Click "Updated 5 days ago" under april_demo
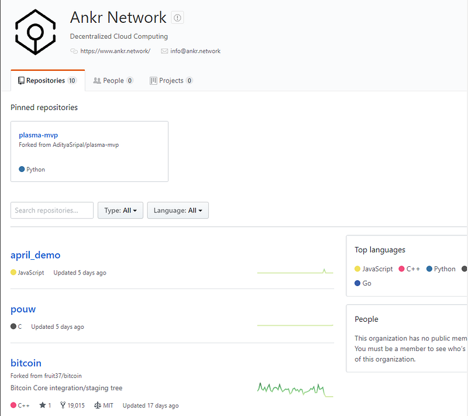This screenshot has height=416, width=468. pos(80,273)
